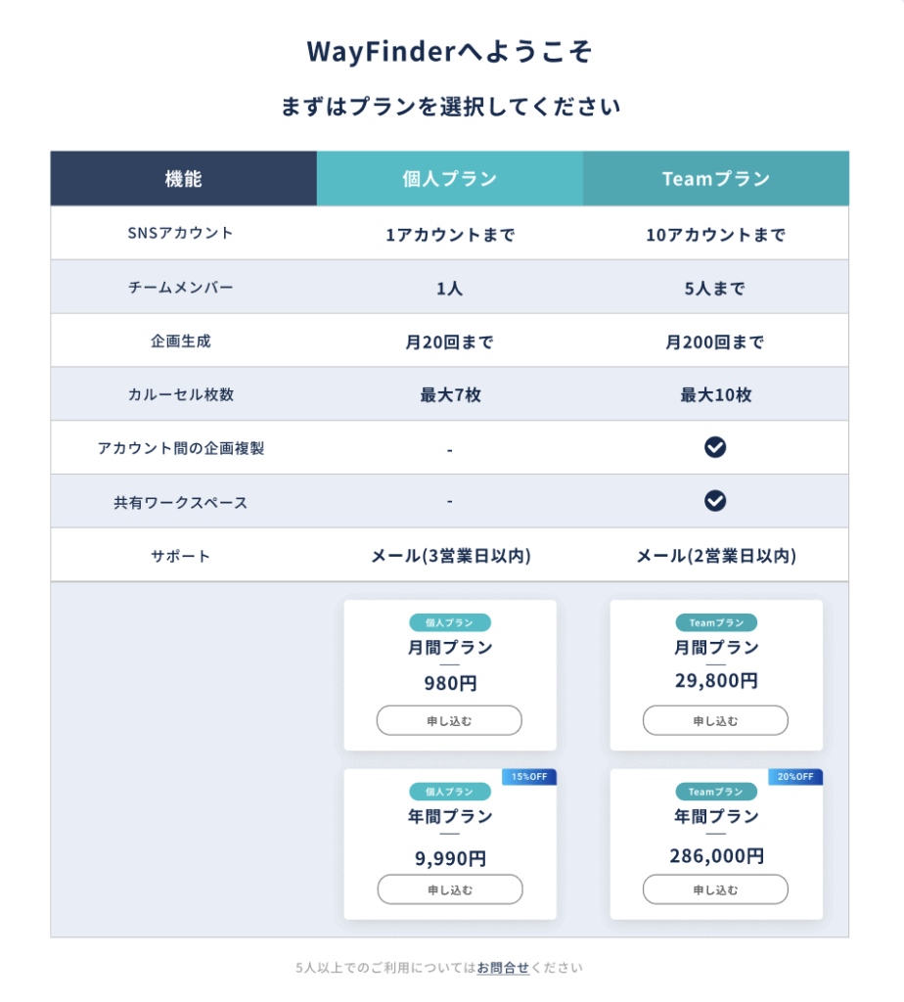Click checkmark icon for 共有ワークスペース
This screenshot has height=1002, width=904.
coord(715,501)
